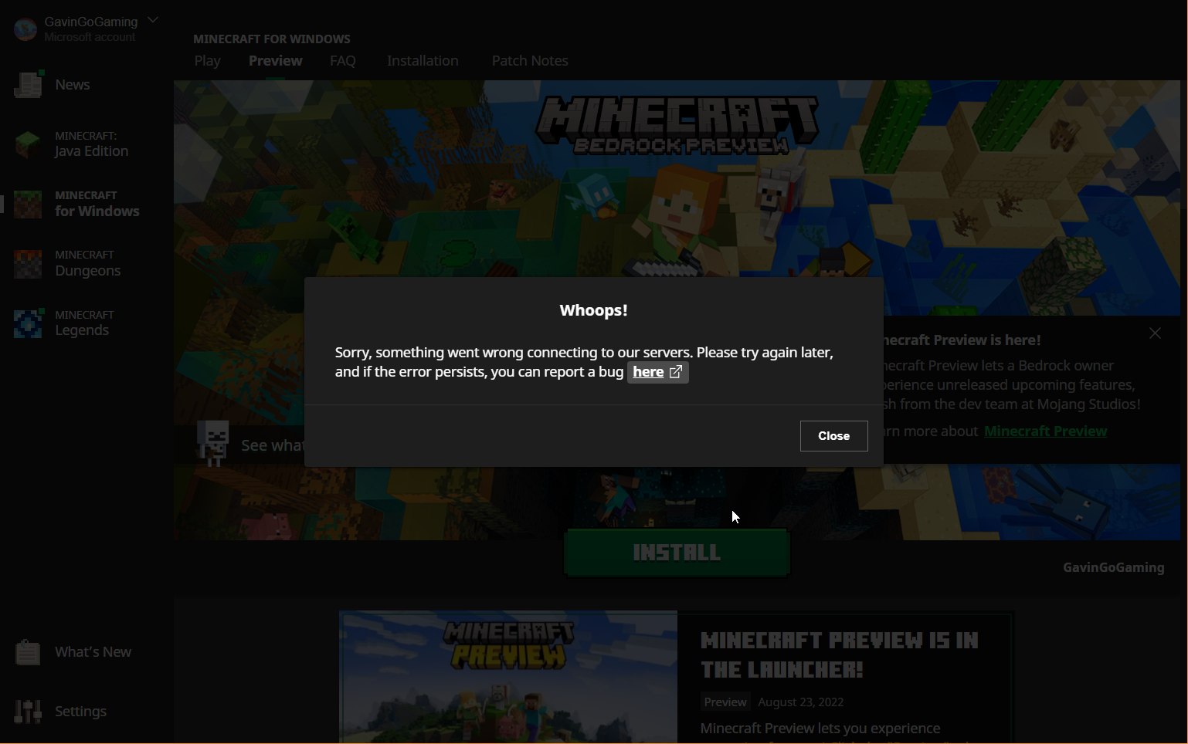Click the Preview tag on the article
1188x744 pixels.
725,702
